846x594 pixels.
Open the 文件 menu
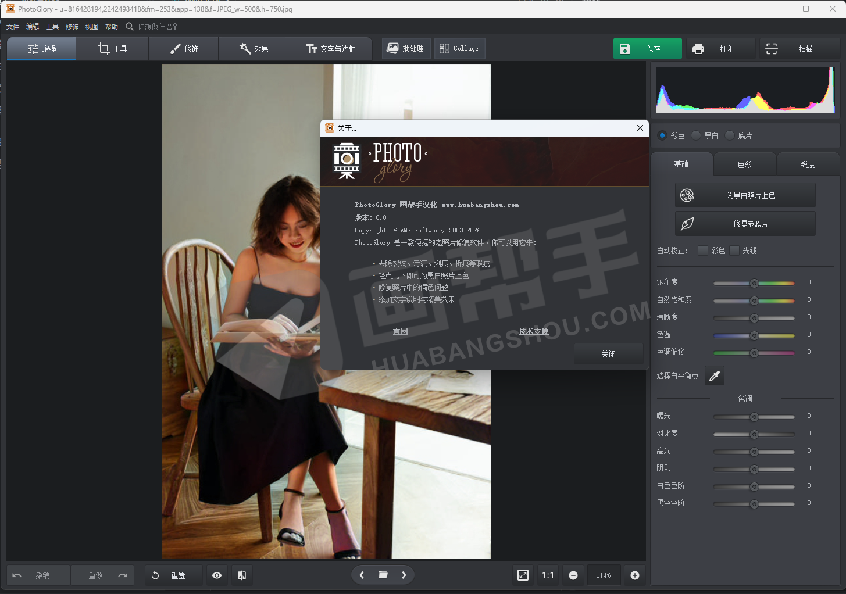(x=13, y=27)
